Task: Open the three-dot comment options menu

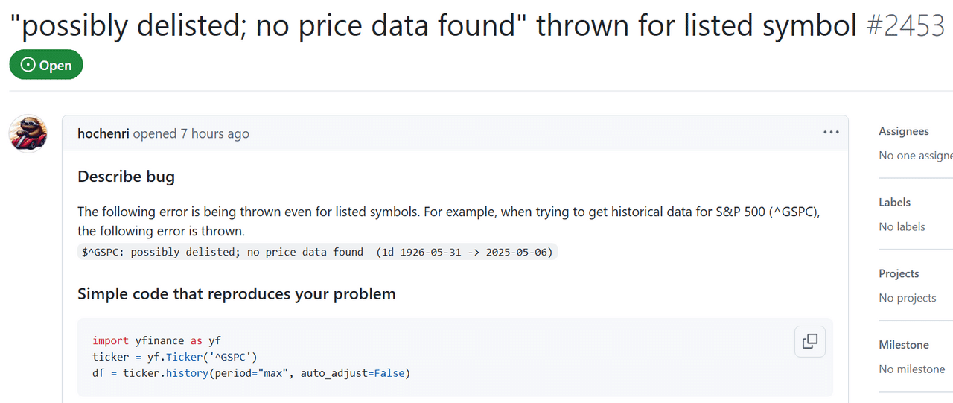Action: pyautogui.click(x=831, y=133)
